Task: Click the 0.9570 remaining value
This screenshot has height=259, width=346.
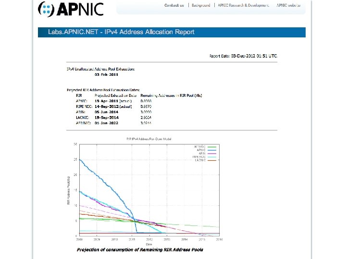Action: [146, 106]
